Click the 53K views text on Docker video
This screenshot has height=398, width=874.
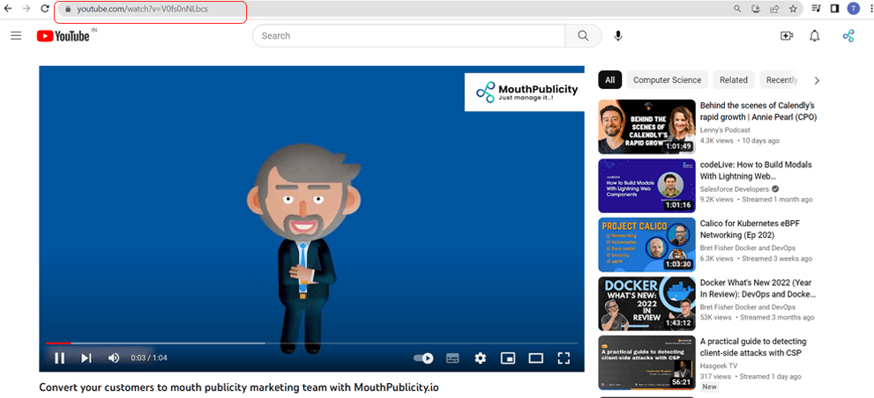point(716,317)
